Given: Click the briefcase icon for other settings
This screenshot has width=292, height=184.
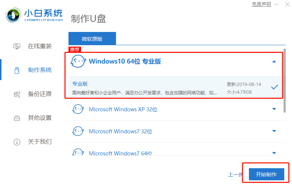Looking at the screenshot, I should pyautogui.click(x=17, y=118).
